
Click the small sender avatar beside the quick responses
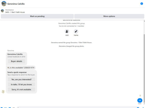[3, 92]
